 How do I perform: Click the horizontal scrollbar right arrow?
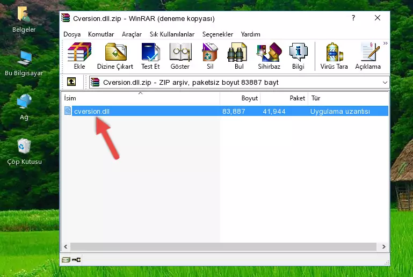click(x=384, y=247)
